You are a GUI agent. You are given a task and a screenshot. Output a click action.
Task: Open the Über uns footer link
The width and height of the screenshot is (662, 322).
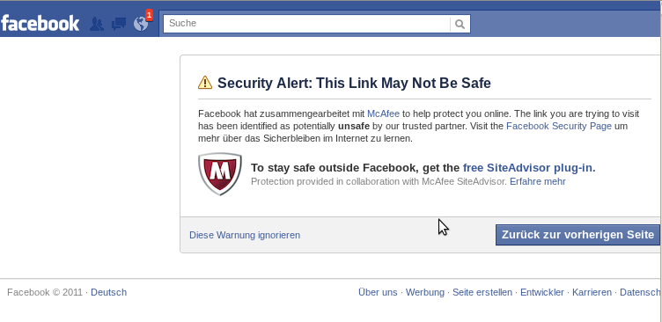pyautogui.click(x=378, y=292)
